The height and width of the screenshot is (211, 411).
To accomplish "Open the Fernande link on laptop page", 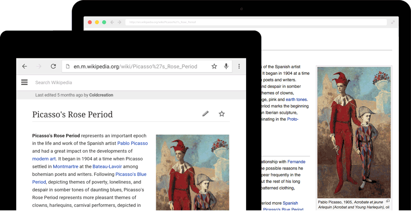I will [296, 162].
